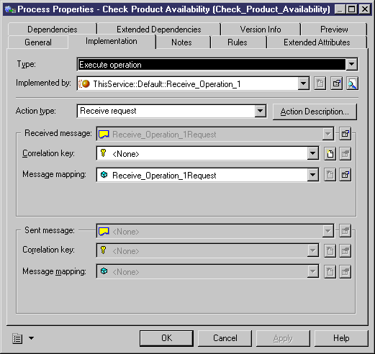The height and width of the screenshot is (354, 375).
Task: Switch to the General tab
Action: [38, 42]
